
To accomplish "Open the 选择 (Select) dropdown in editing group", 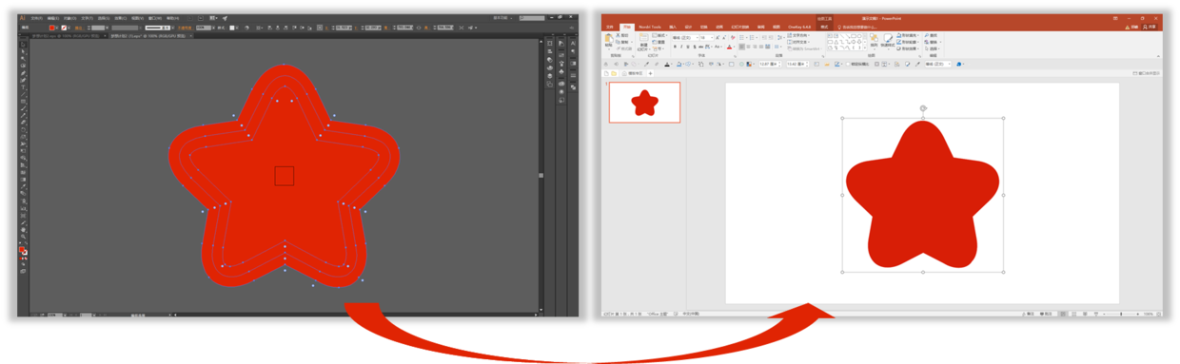I will pos(932,48).
